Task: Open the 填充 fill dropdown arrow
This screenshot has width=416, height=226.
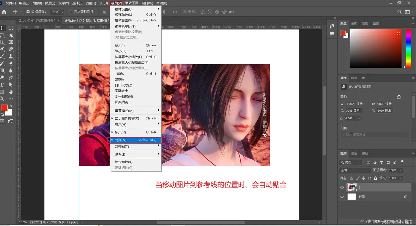Action: pyautogui.click(x=401, y=178)
